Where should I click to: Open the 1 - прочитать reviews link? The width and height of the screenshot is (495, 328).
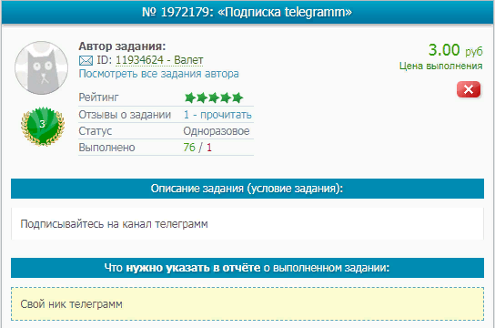(217, 115)
